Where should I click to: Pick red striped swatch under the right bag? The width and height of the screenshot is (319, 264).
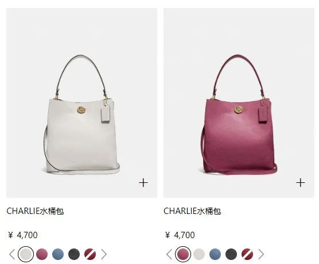pos(247,254)
